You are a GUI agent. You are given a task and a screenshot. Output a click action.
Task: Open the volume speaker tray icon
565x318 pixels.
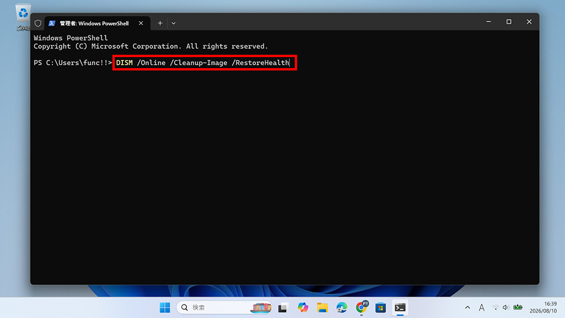click(506, 308)
